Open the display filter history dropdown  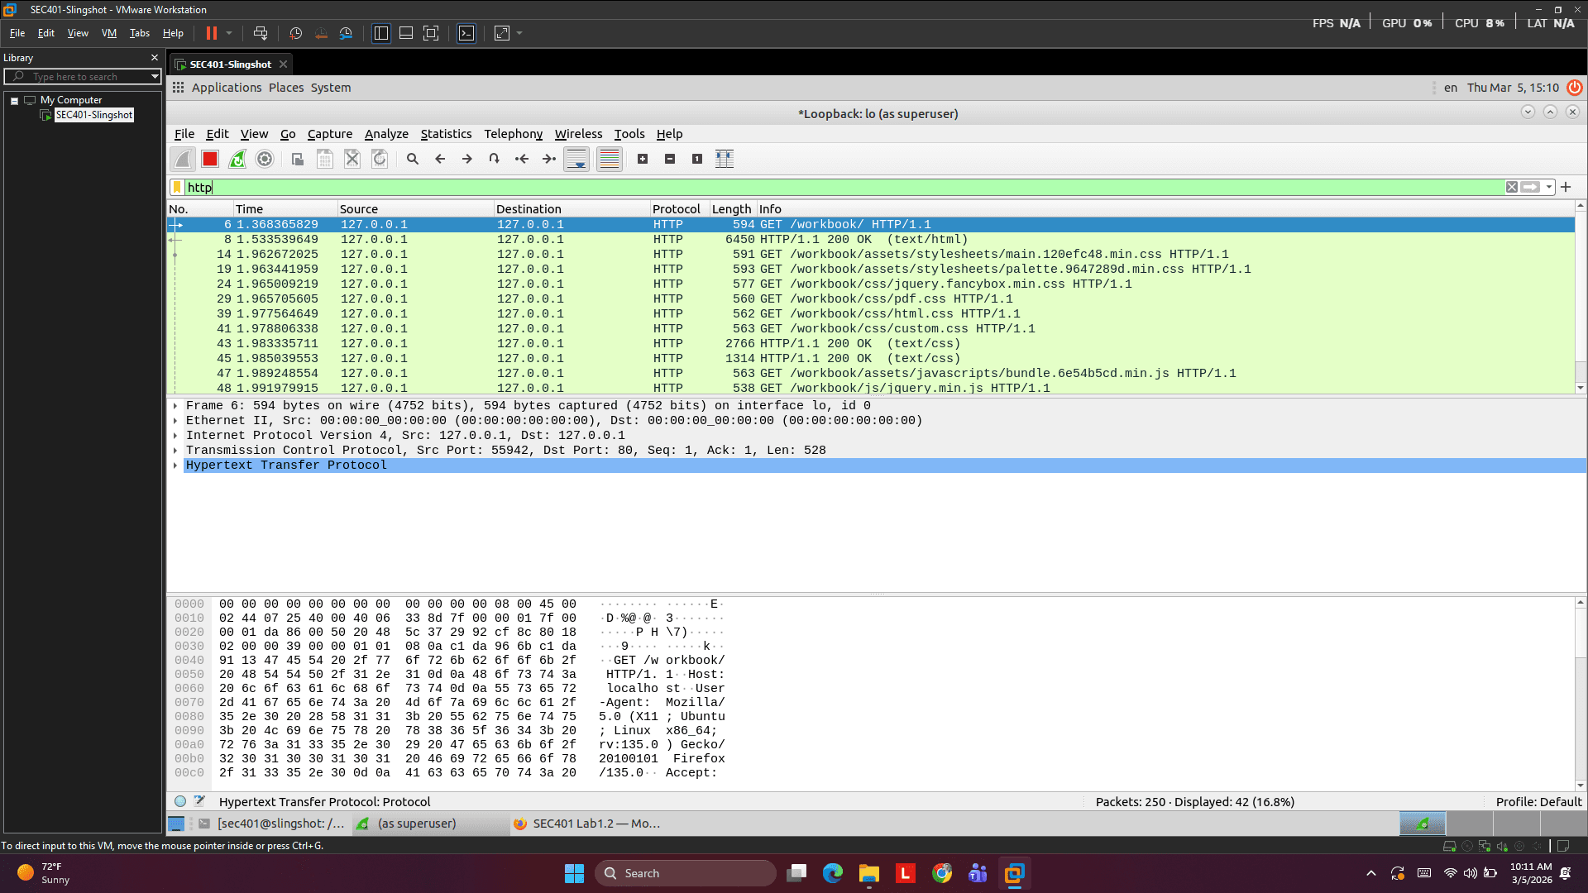point(1548,187)
